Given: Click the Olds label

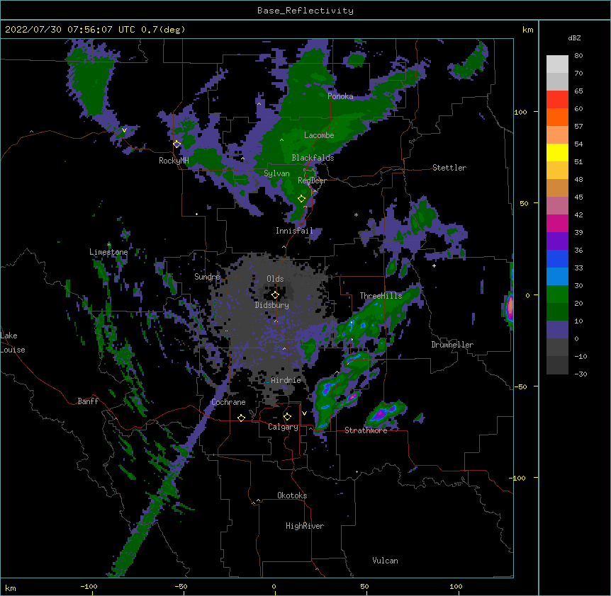Looking at the screenshot, I should (275, 279).
